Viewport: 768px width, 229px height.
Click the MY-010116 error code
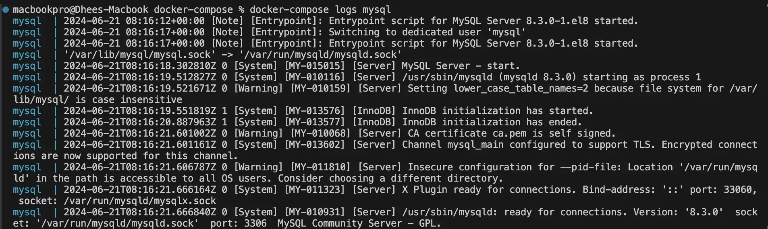point(315,77)
